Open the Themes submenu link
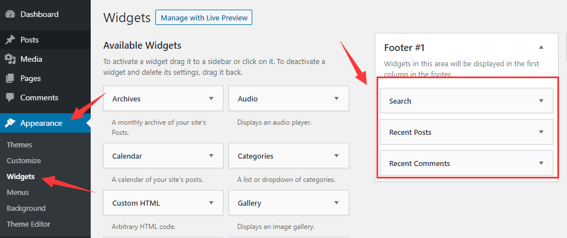This screenshot has height=238, width=567. tap(19, 145)
